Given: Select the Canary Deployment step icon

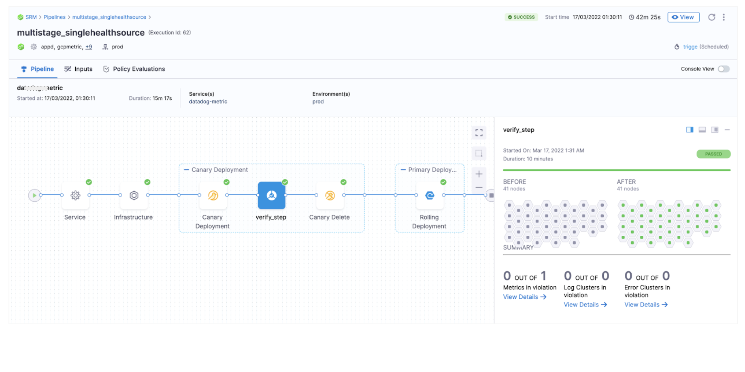Looking at the screenshot, I should click(x=213, y=195).
